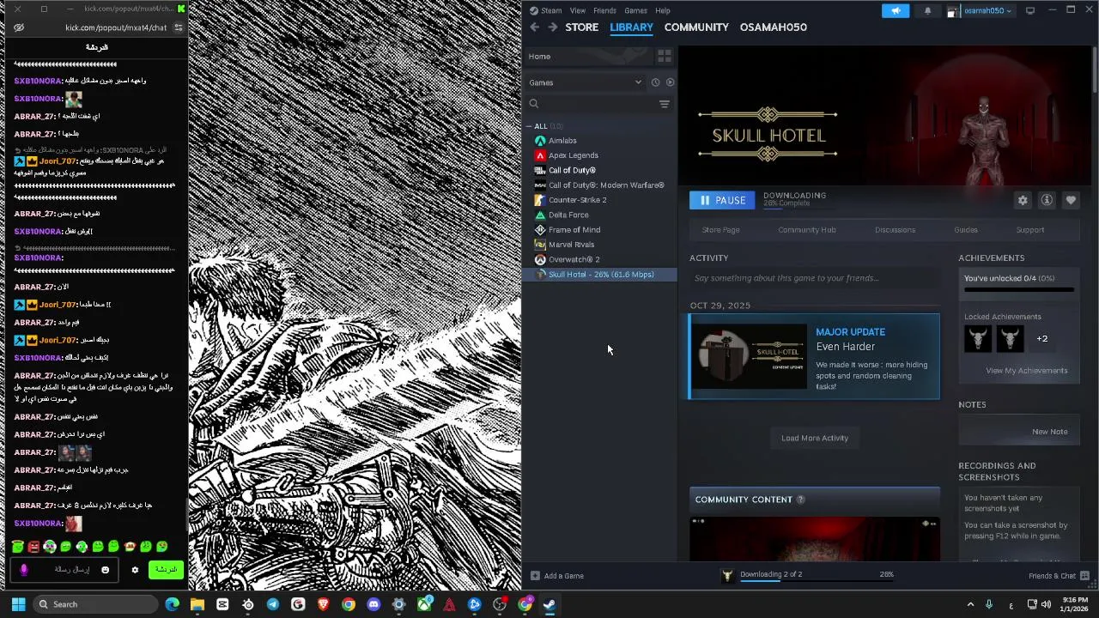Click Kick extension icon in chat titlebar
This screenshot has width=1099, height=618.
(181, 9)
